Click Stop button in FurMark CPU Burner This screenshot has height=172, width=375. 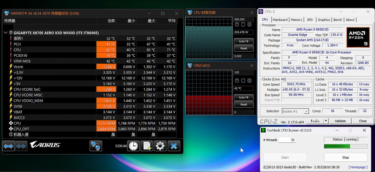345,157
